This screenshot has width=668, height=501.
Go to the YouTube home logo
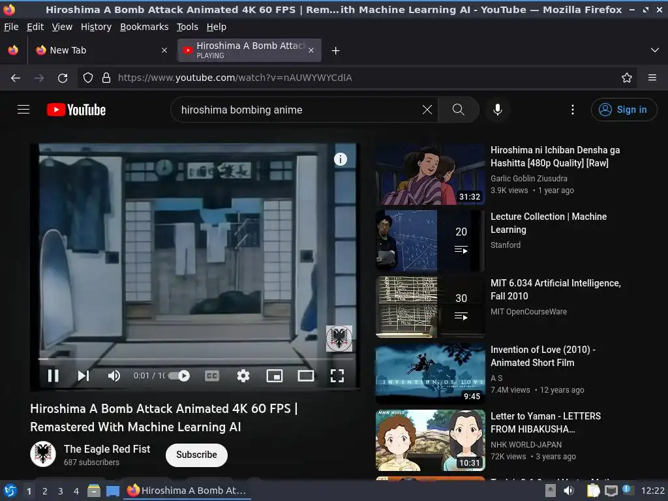(x=76, y=110)
